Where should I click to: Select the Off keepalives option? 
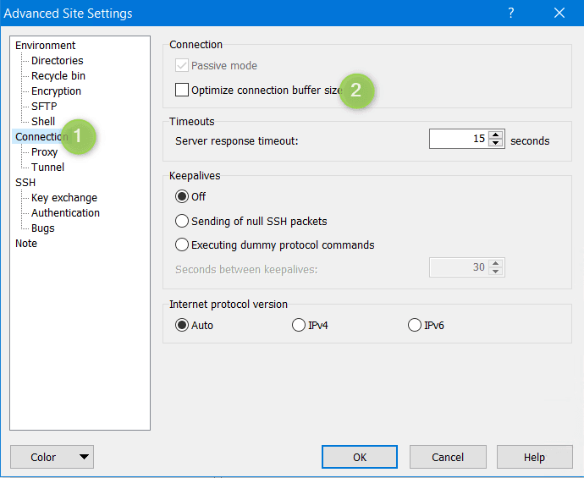(182, 197)
